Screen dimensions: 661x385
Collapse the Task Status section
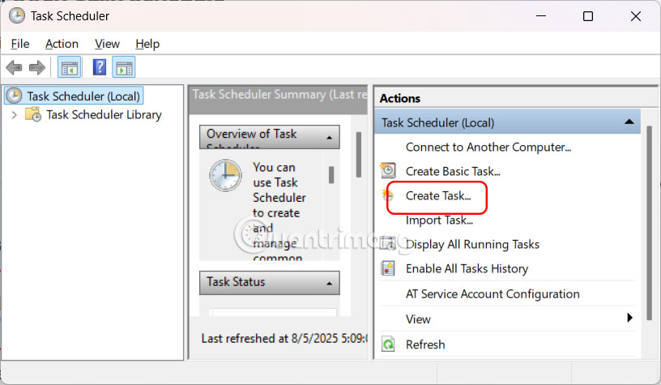[329, 284]
